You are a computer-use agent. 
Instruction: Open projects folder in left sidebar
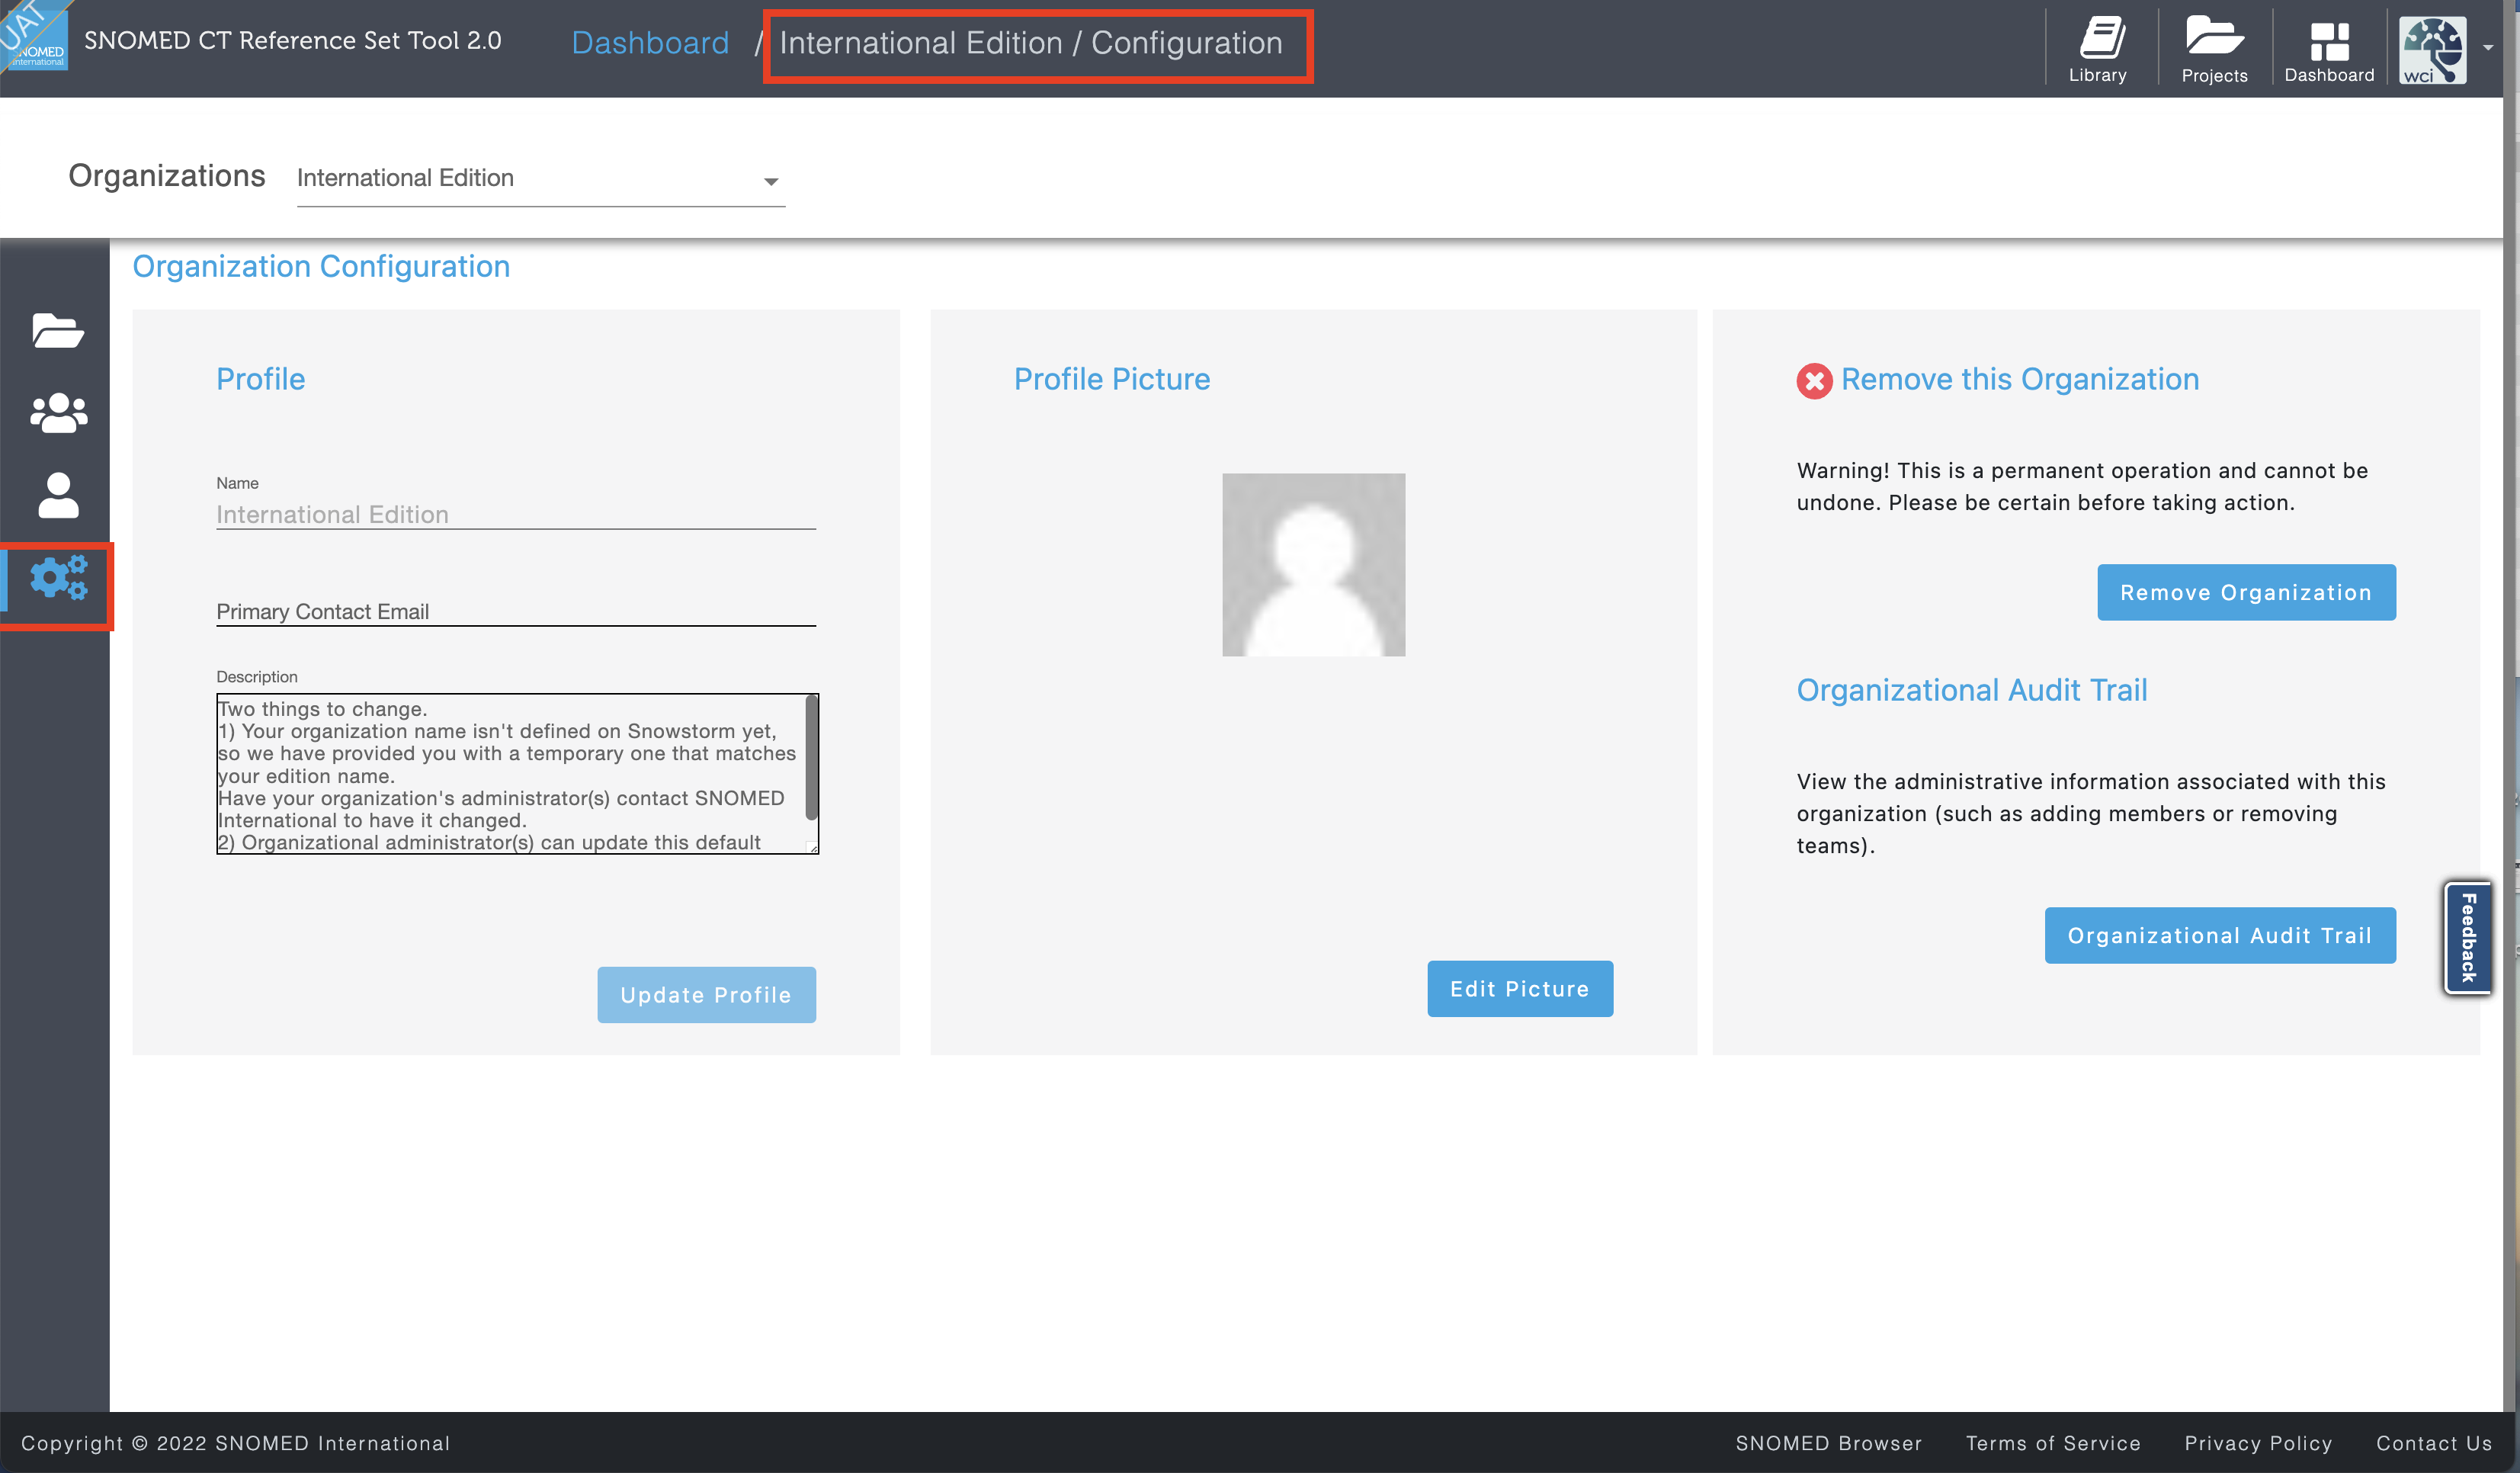tap(57, 330)
